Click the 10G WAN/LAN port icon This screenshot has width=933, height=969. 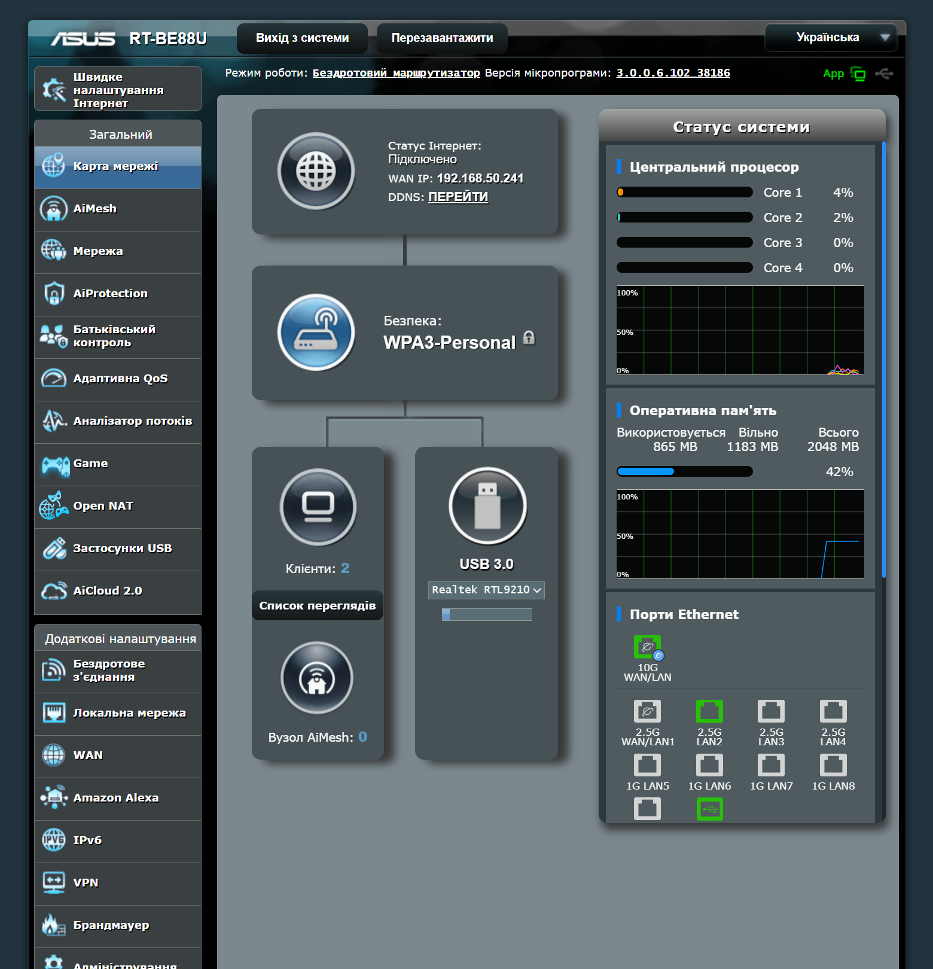[648, 648]
